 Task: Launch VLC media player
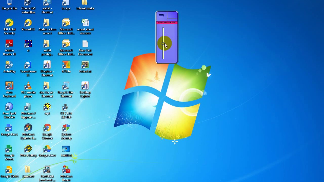pyautogui.click(x=28, y=89)
